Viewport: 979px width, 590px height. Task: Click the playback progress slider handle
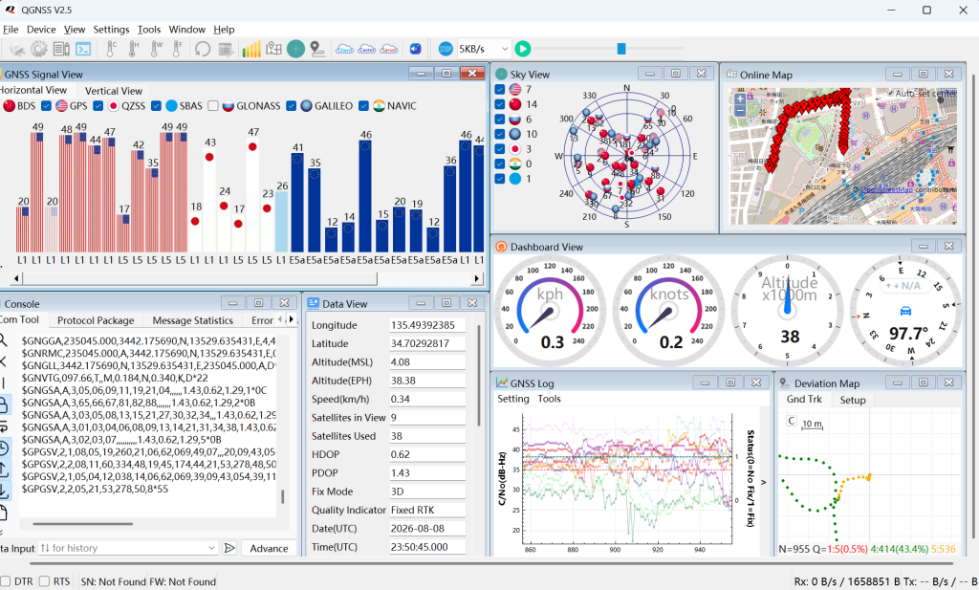(621, 49)
